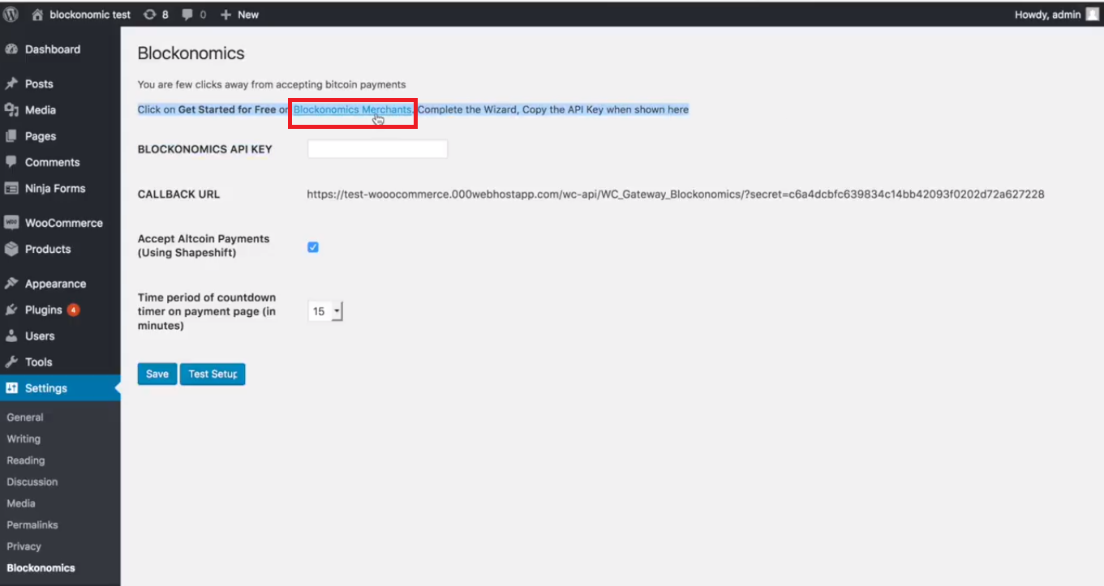Click the BLOCKONOMICS API KEY label
The width and height of the screenshot is (1104, 586).
(205, 149)
